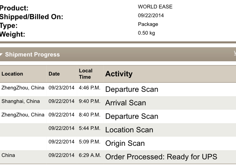Select ZhengZhou, China in the 4:46 P.M. row
The width and height of the screenshot is (236, 165).
pos(23,88)
